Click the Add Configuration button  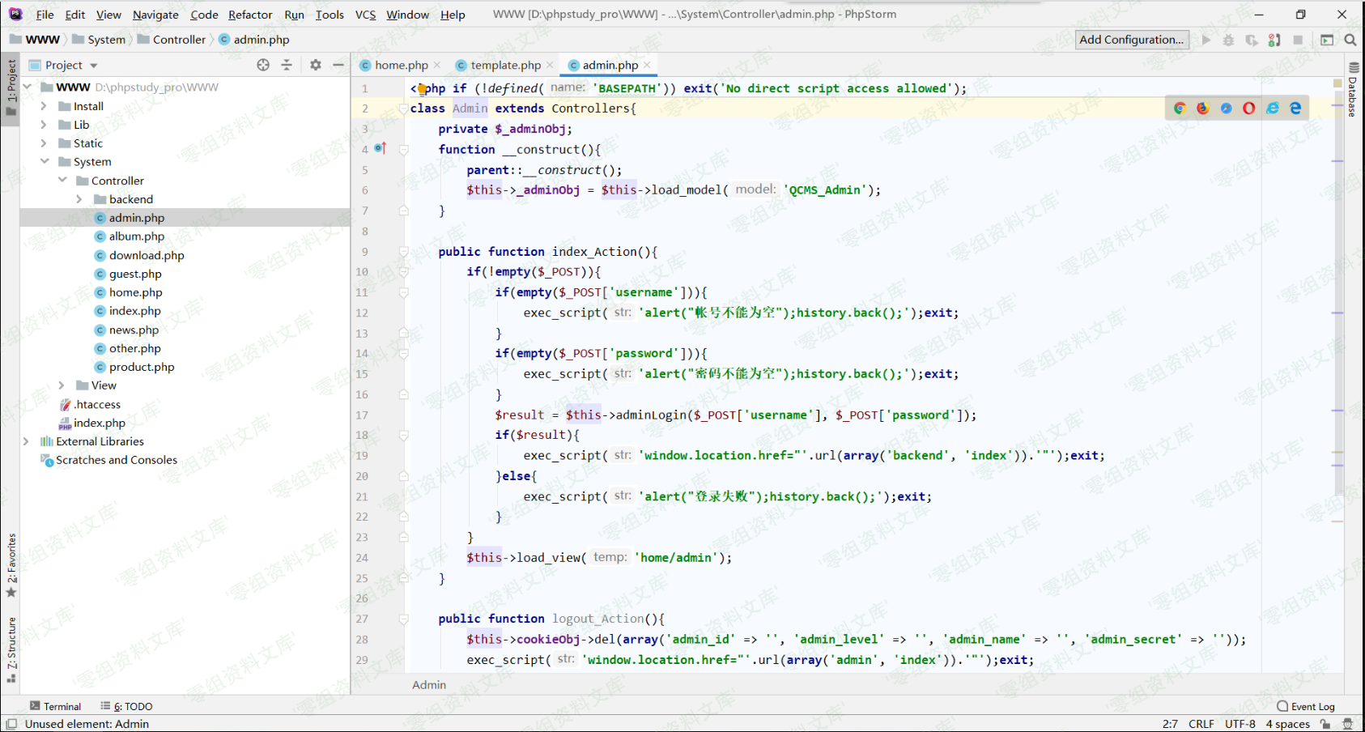tap(1131, 40)
